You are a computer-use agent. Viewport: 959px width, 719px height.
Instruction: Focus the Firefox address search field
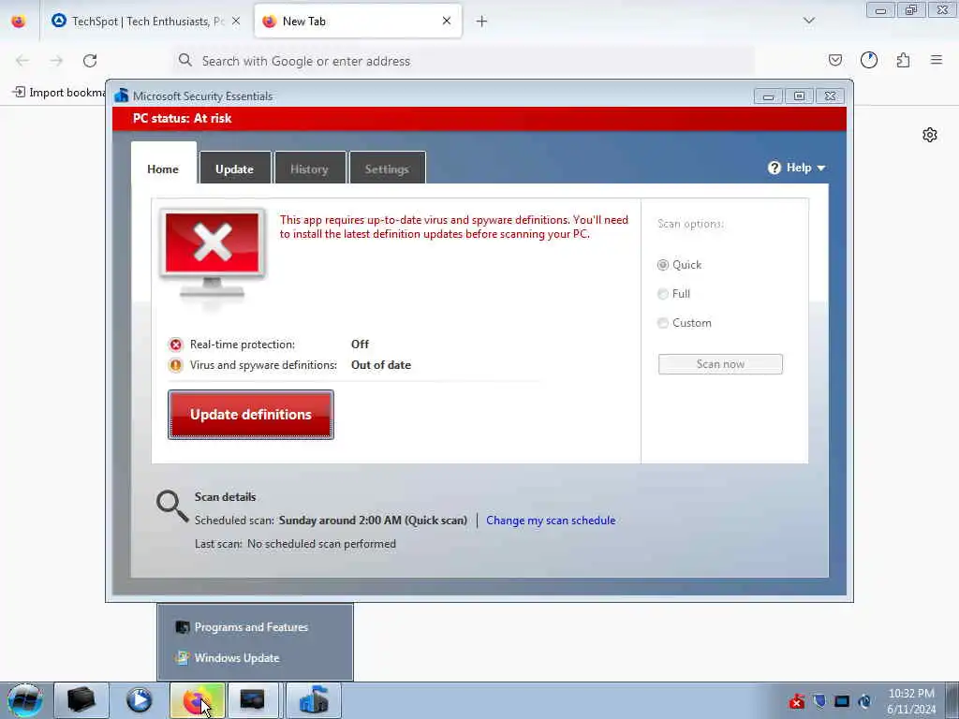coord(464,61)
